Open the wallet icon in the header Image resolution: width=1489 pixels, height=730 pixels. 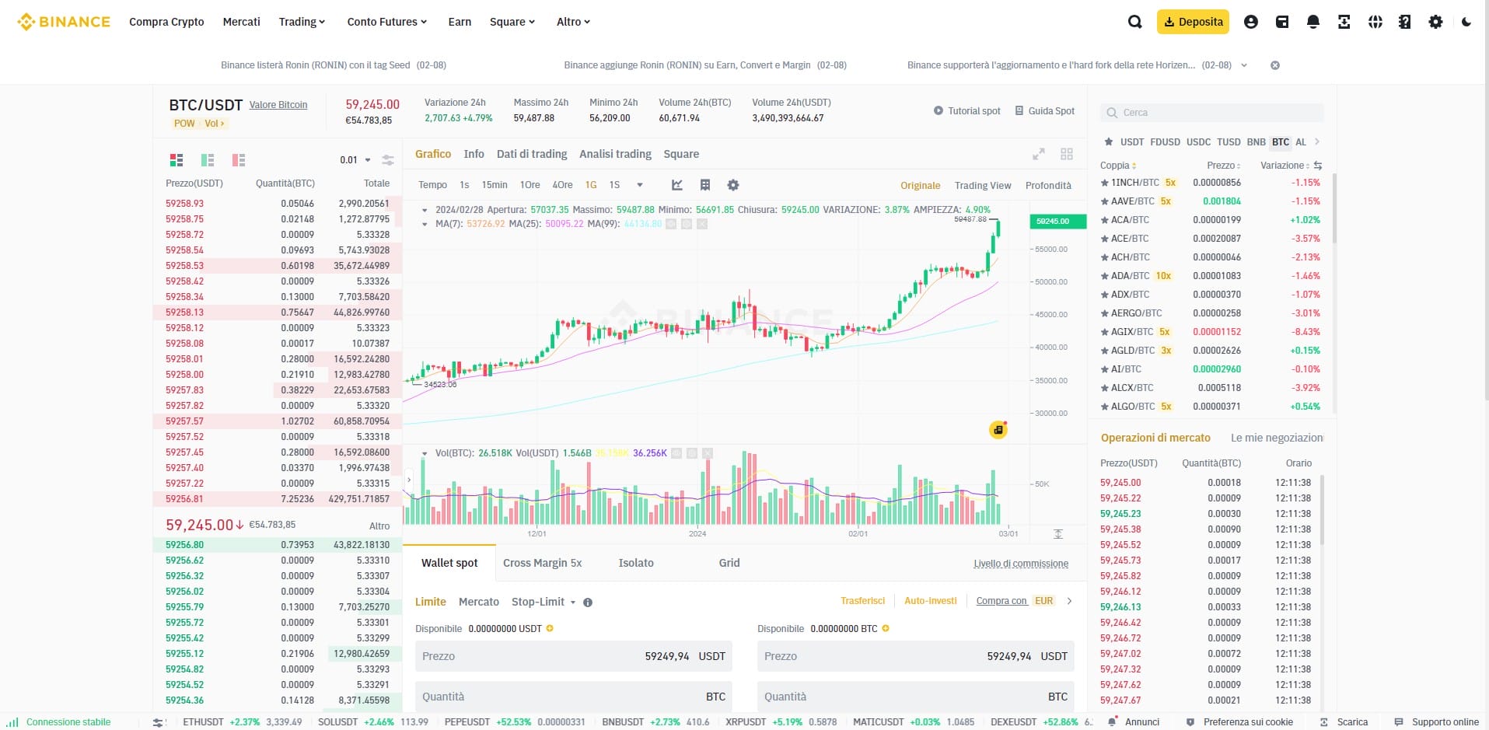(x=1282, y=22)
